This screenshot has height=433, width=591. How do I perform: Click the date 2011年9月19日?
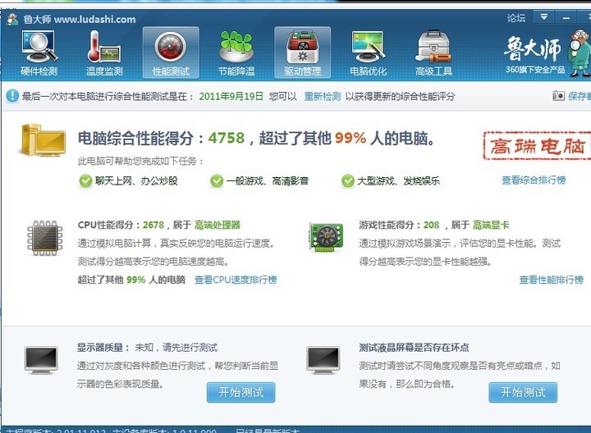pyautogui.click(x=231, y=97)
